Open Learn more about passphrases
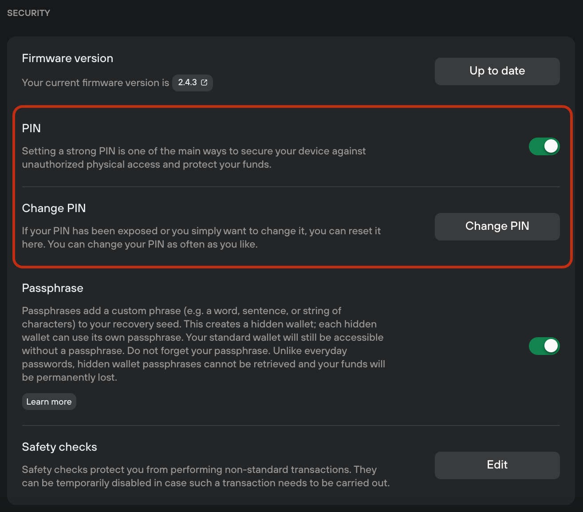Image resolution: width=583 pixels, height=512 pixels. coord(49,402)
